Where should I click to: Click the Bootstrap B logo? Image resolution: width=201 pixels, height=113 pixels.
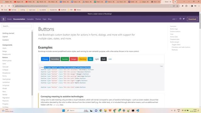3,19
